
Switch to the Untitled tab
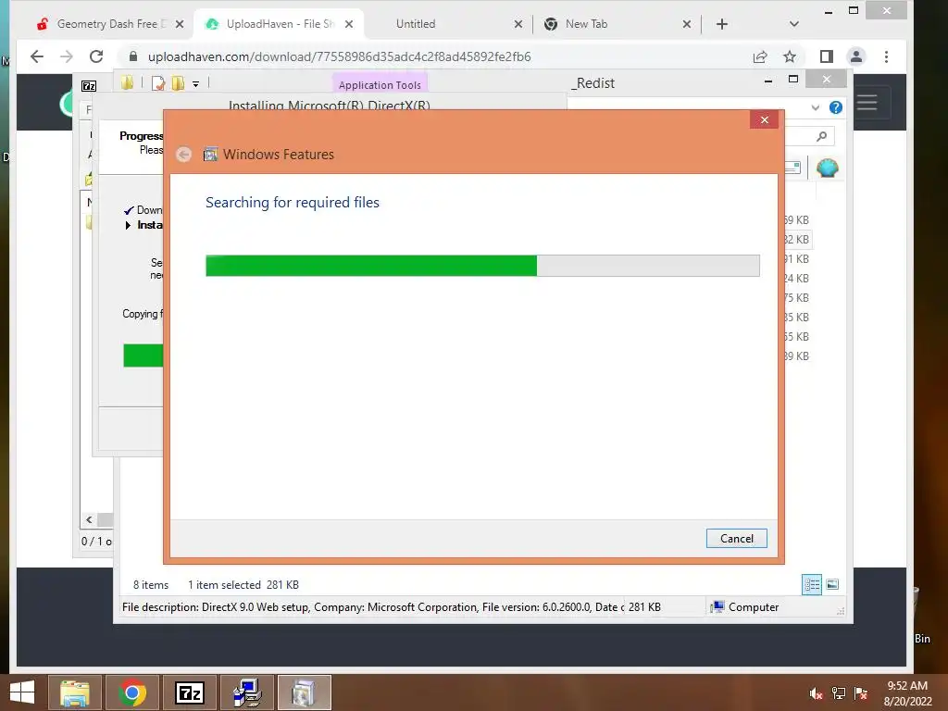coord(416,24)
